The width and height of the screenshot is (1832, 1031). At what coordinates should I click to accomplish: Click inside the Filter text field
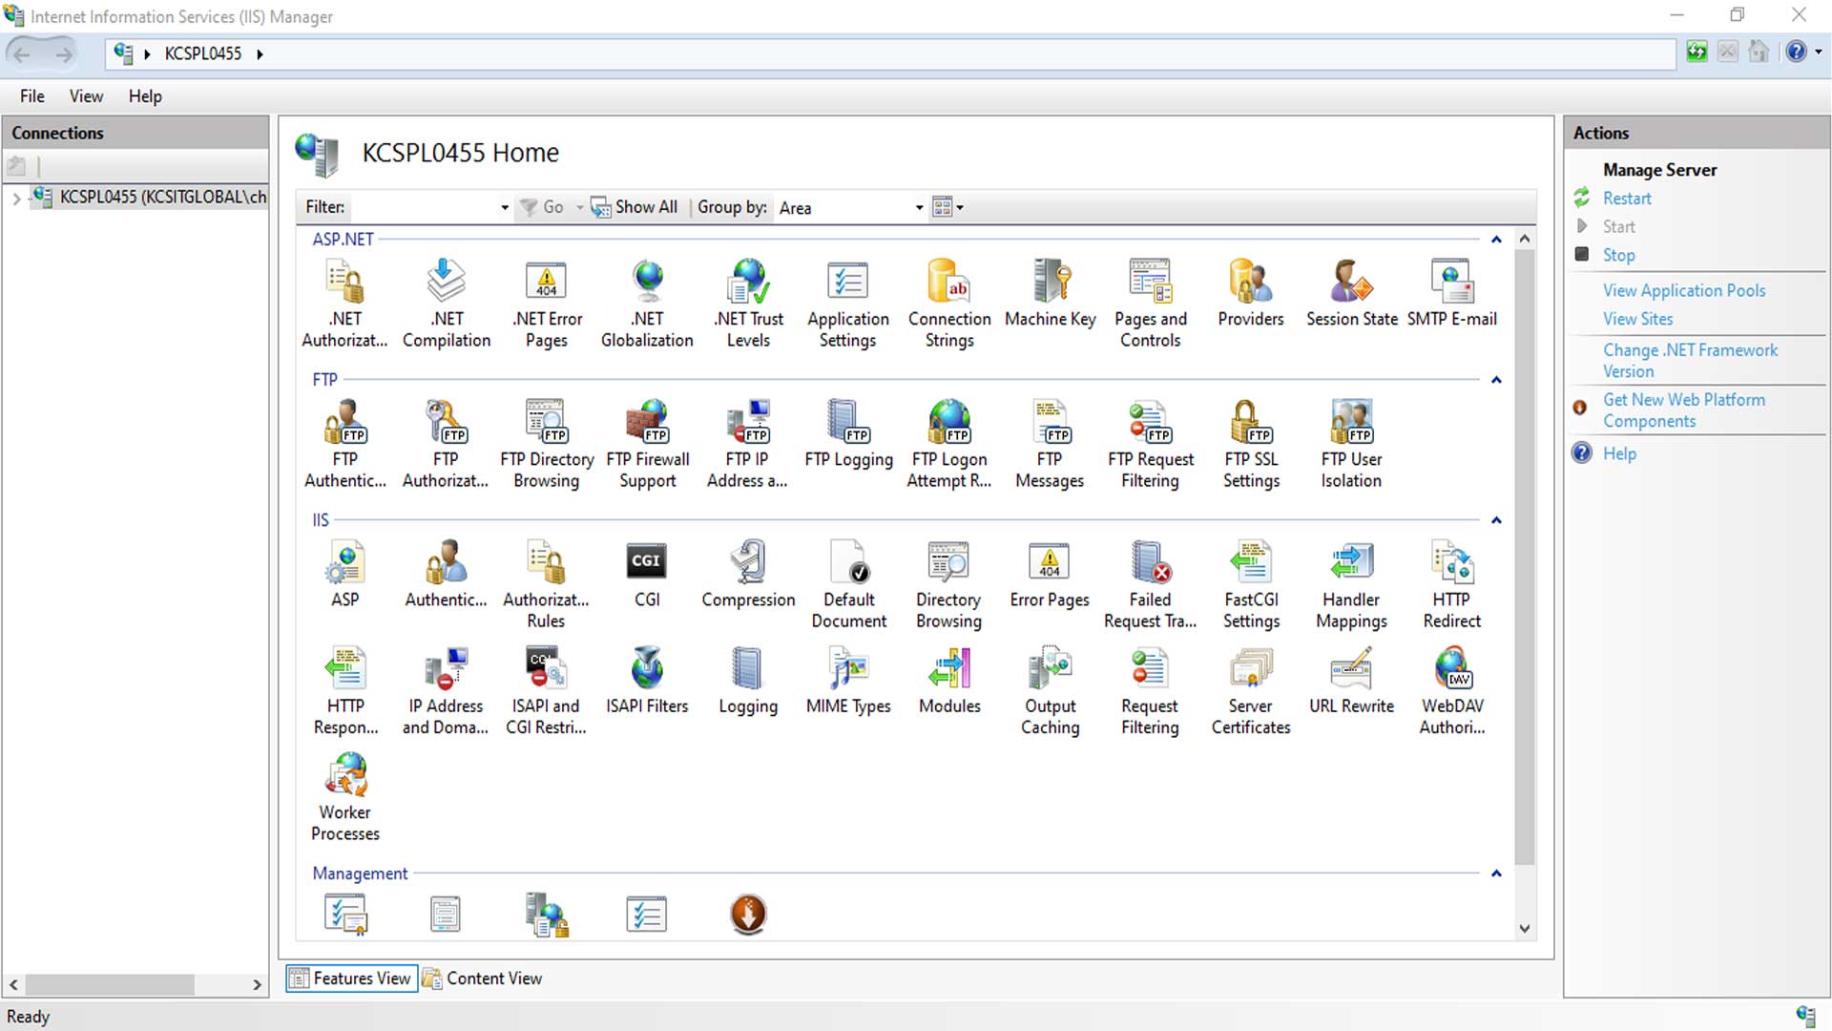click(424, 208)
